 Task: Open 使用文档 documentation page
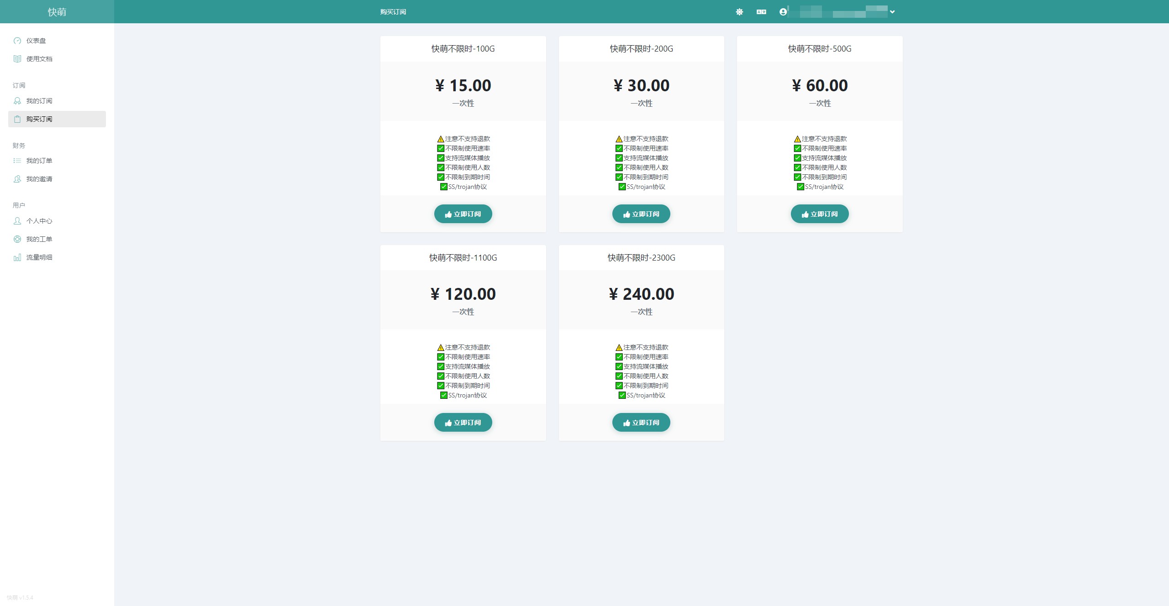[x=39, y=59]
